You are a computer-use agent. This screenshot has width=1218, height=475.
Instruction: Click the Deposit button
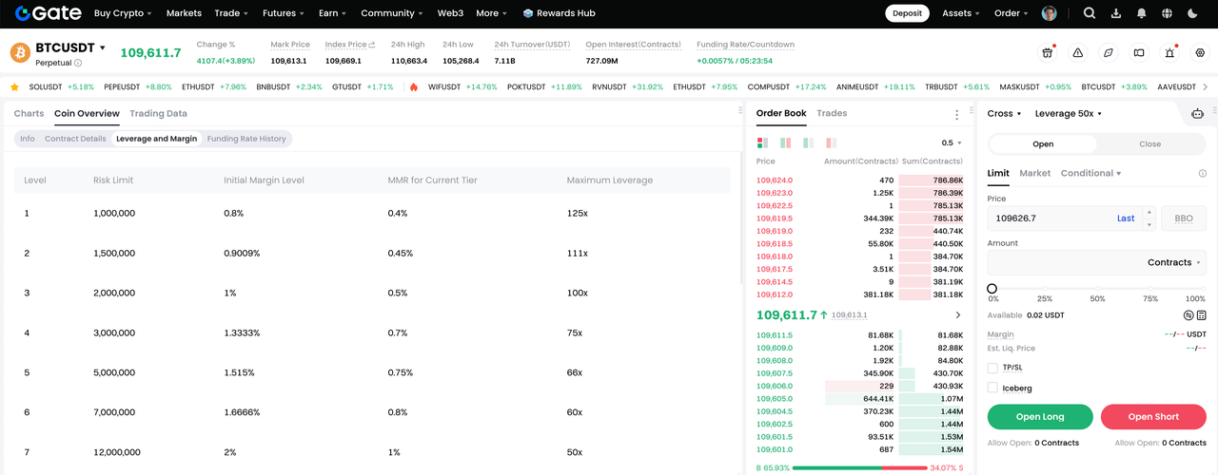[907, 13]
